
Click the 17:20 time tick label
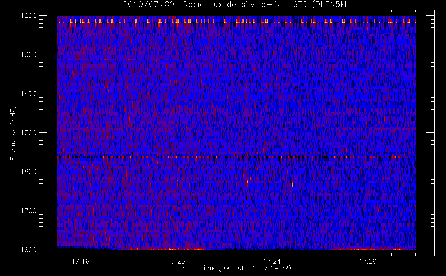176,261
